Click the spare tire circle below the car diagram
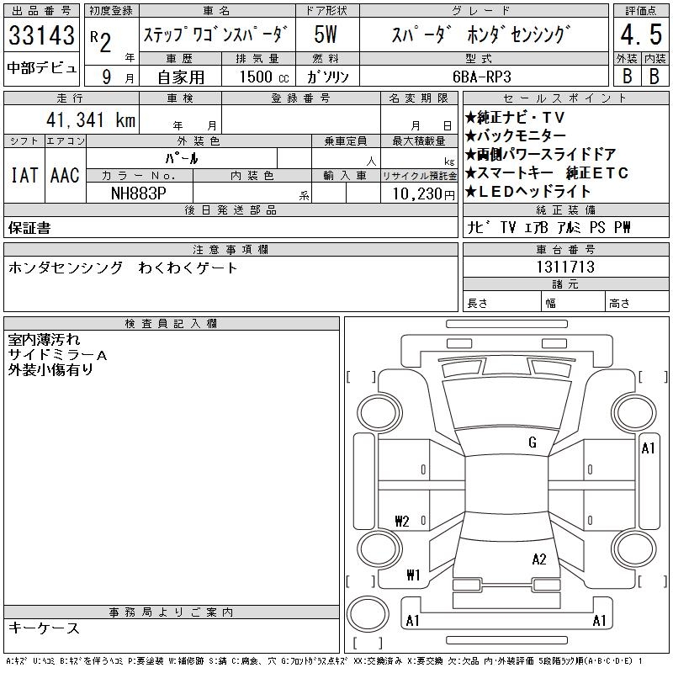This screenshot has width=673, height=673. click(367, 617)
